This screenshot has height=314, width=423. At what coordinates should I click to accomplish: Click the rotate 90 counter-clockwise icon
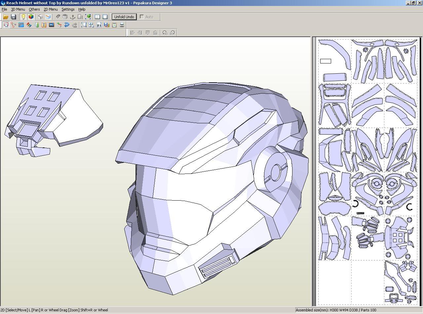coord(165,33)
